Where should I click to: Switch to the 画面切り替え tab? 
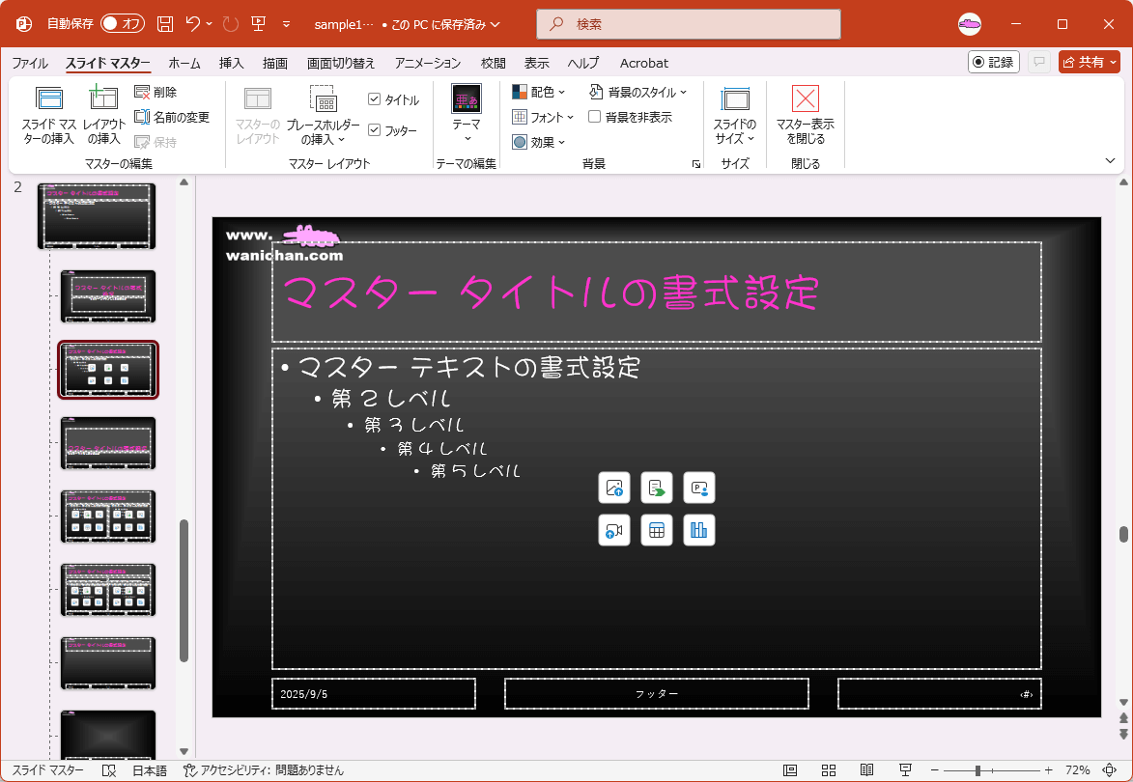(x=341, y=63)
